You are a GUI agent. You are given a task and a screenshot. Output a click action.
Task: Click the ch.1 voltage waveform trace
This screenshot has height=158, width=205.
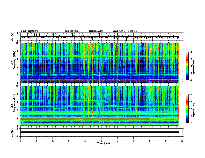click(100, 37)
